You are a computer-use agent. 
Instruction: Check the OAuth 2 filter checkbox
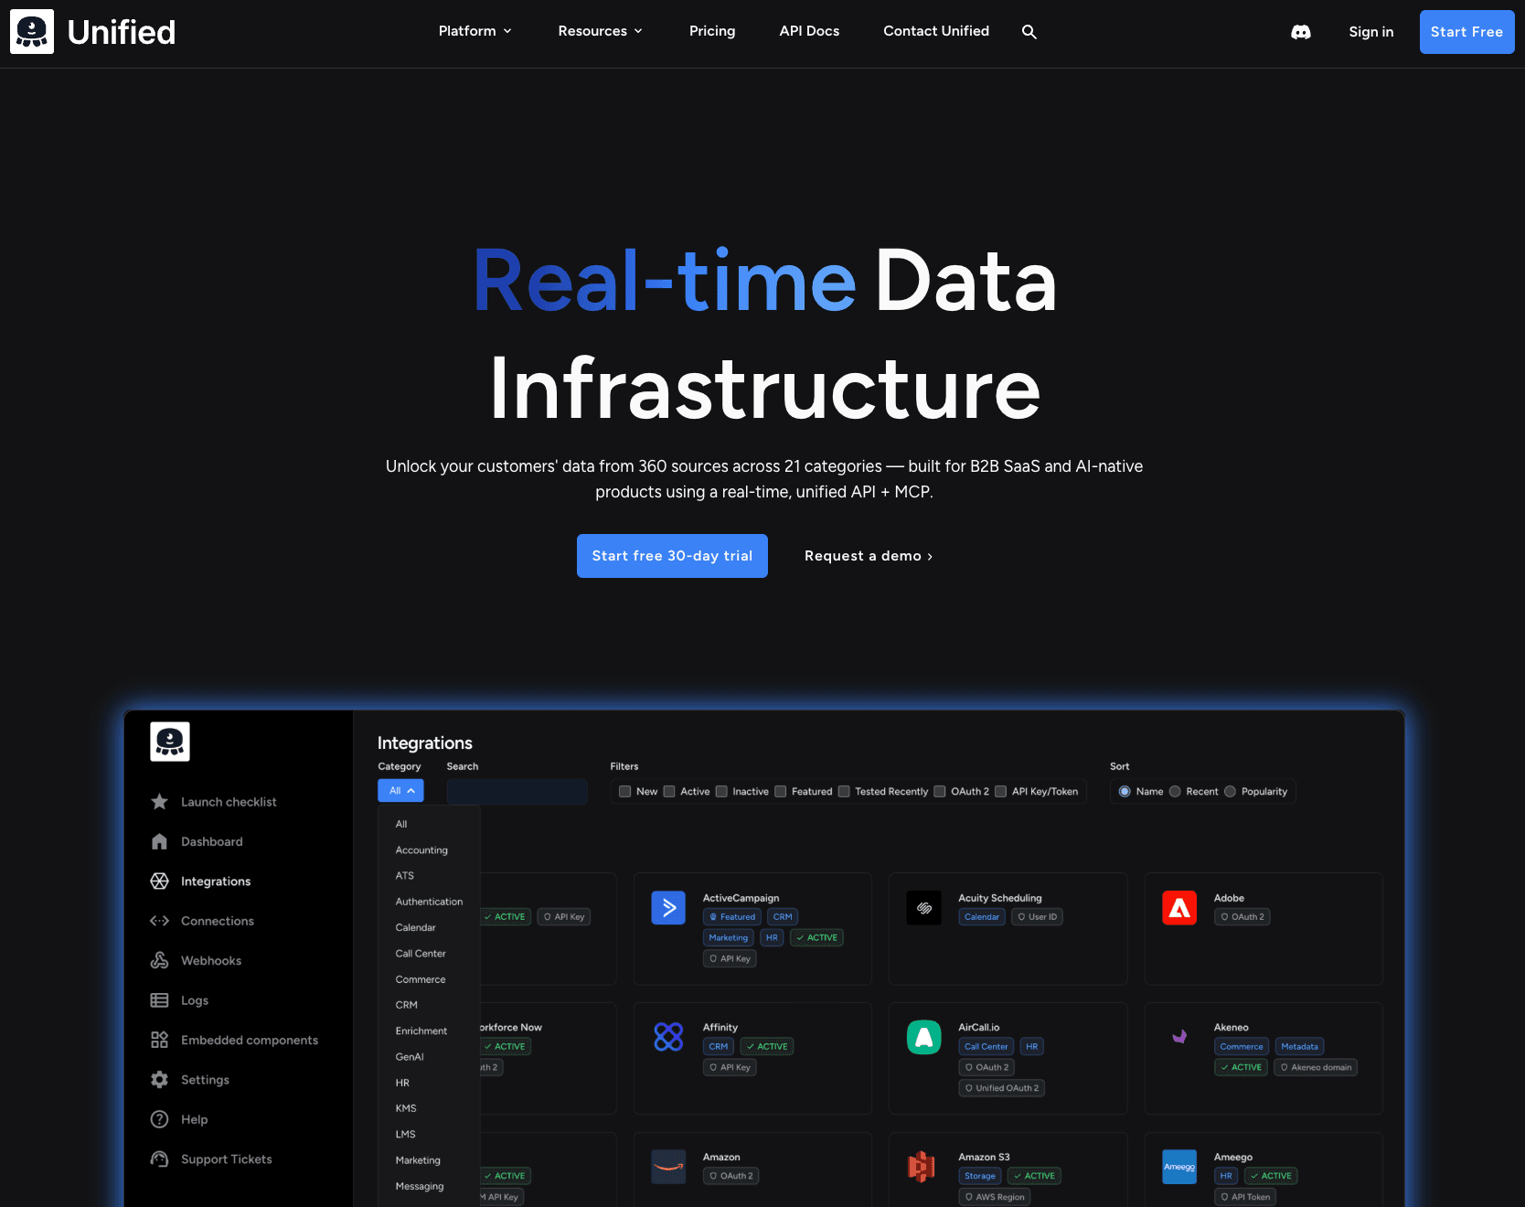[x=940, y=792]
